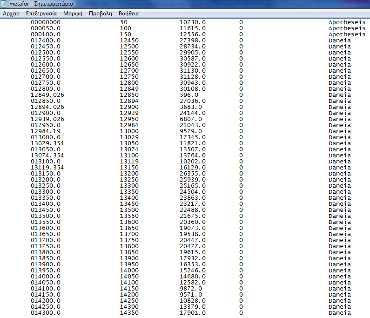Click the value 11615.0
Screen dimensions: 370x318
[193, 28]
